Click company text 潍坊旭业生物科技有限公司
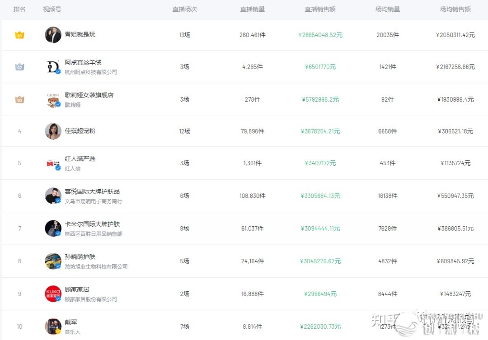Image resolution: width=488 pixels, height=340 pixels. (x=96, y=266)
